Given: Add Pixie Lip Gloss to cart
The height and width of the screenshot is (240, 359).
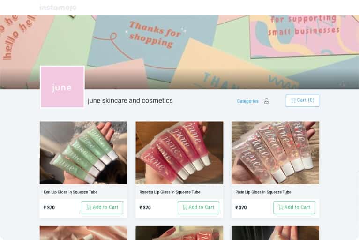Looking at the screenshot, I should (294, 208).
